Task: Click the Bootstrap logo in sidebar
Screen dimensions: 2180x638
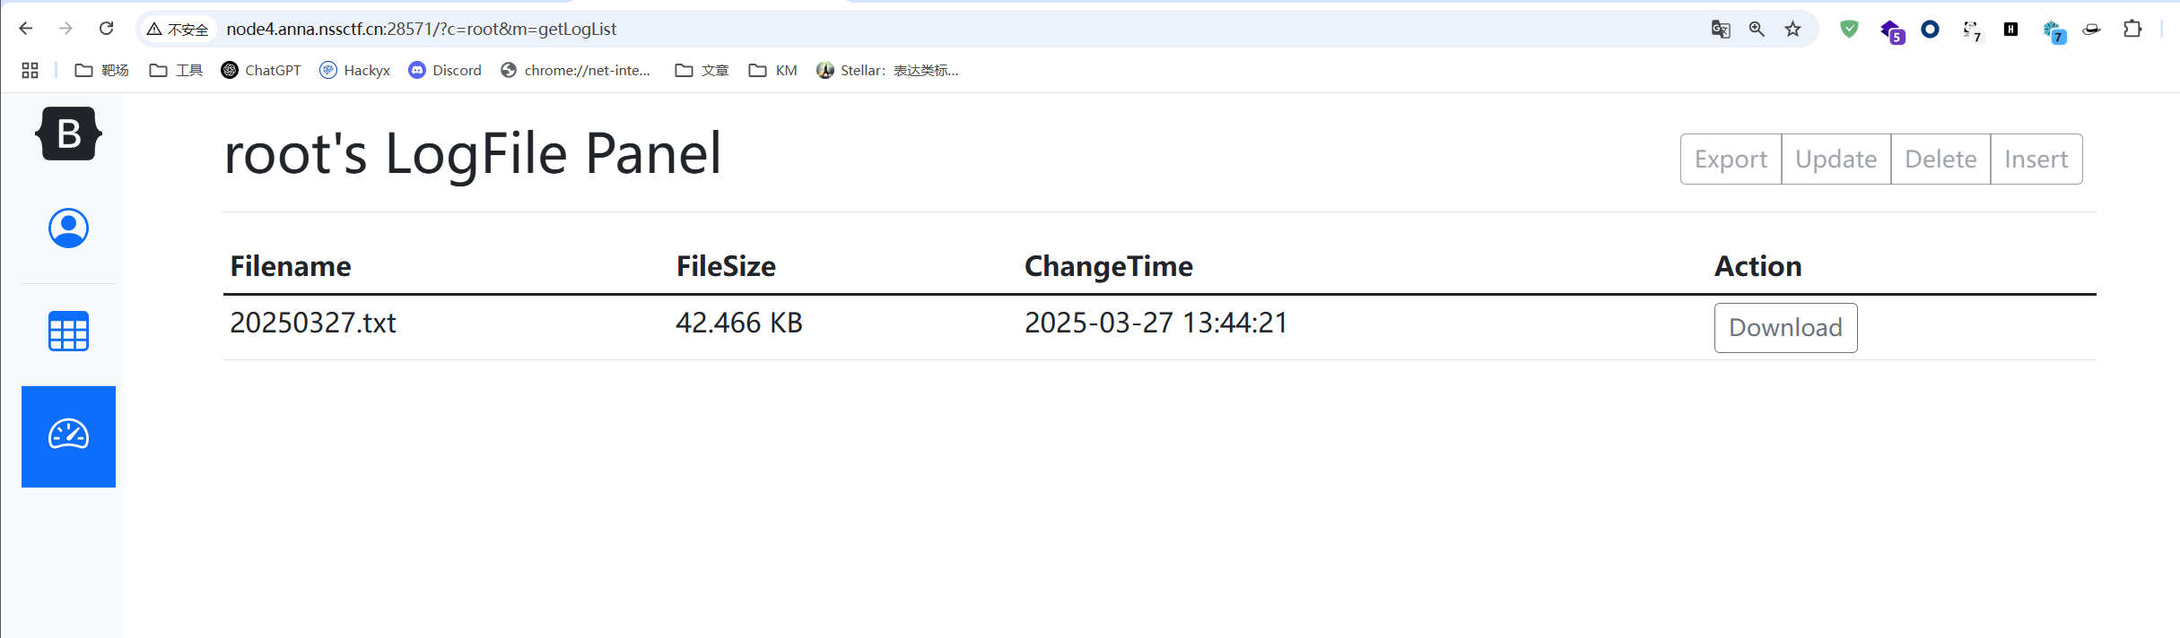Action: [x=68, y=134]
